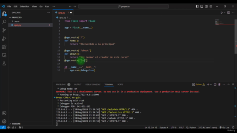This screenshot has height=133, width=237.
Task: Toggle primary side bar layout icon
Action: pos(197,7)
